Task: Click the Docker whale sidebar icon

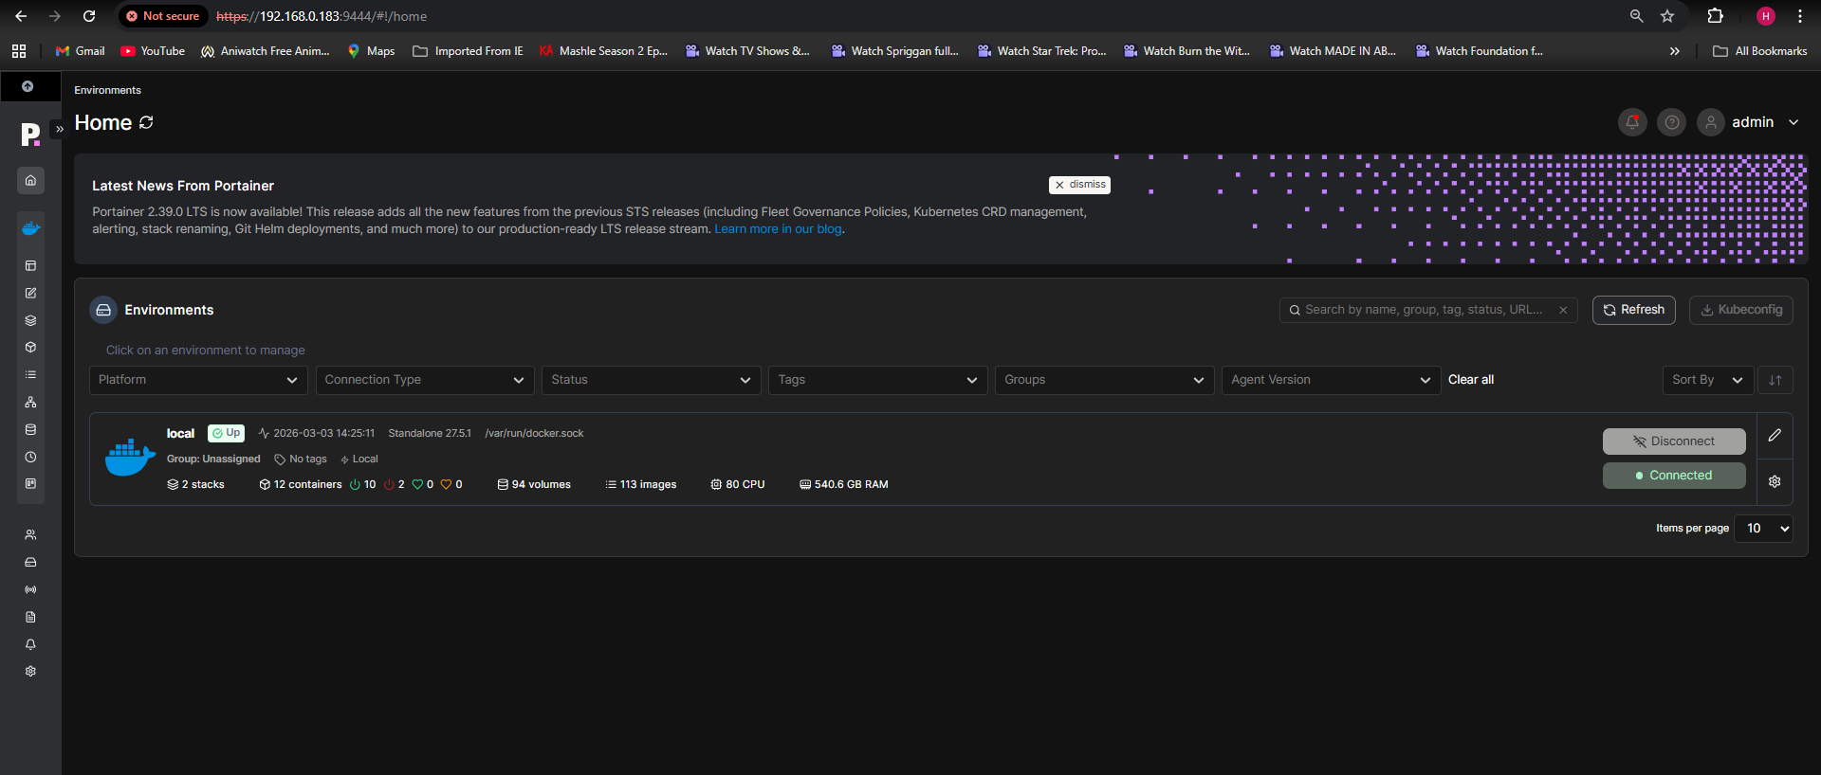Action: click(30, 228)
